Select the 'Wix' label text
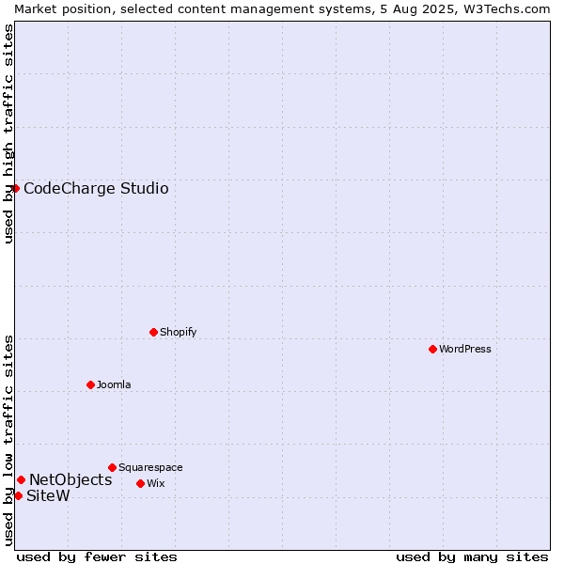Image resolution: width=564 pixels, height=564 pixels. 156,483
